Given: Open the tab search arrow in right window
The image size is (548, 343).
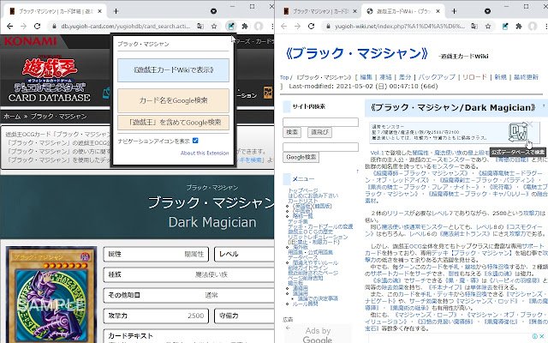Looking at the screenshot, I should (x=487, y=11).
